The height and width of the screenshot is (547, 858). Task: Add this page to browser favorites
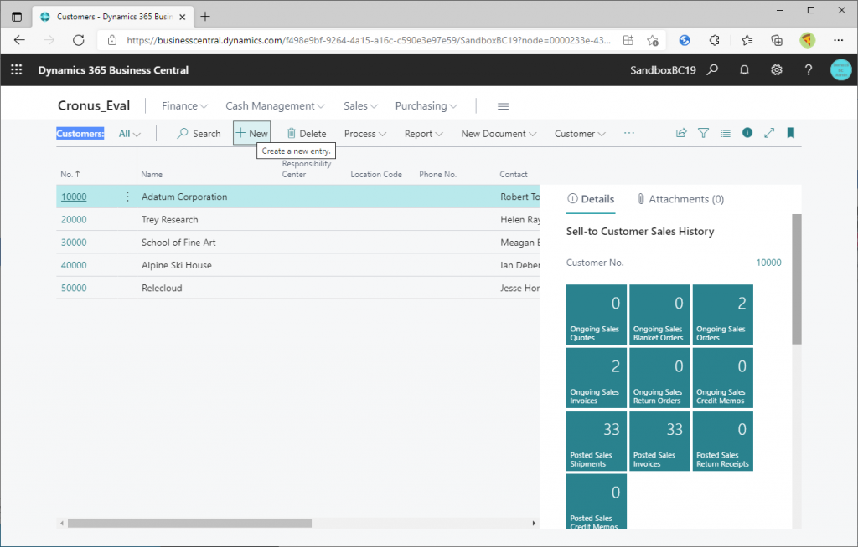(652, 40)
